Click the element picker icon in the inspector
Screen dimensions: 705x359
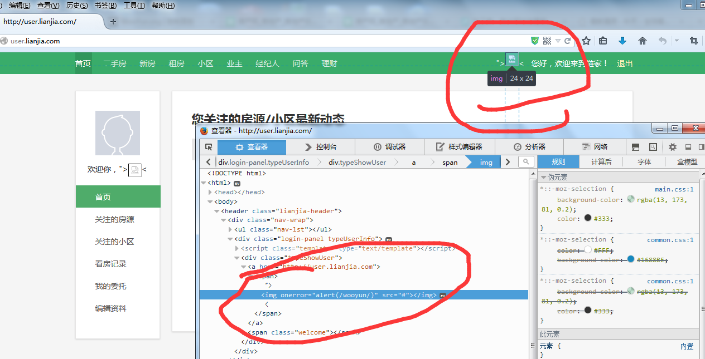click(x=209, y=147)
